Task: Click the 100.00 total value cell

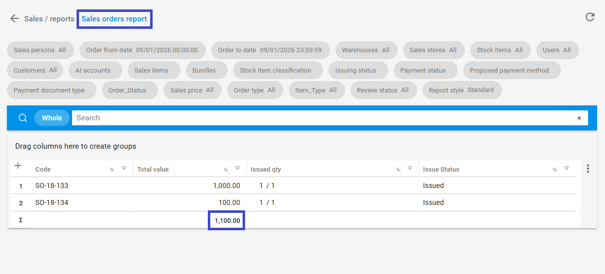Action: coord(229,202)
